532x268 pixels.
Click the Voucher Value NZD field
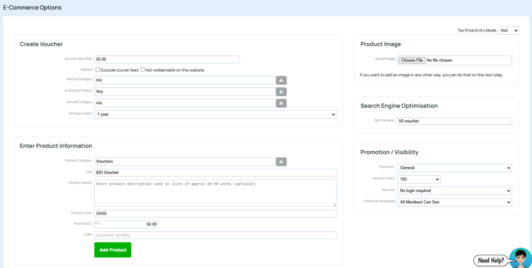[x=167, y=60]
